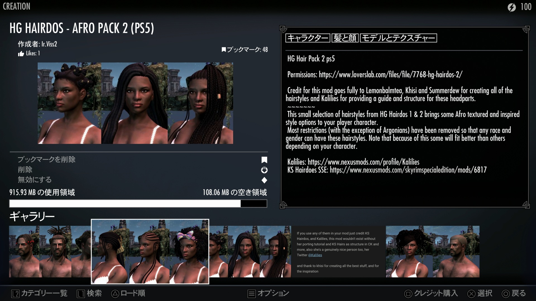Open the gallery credit text thumbnail
The width and height of the screenshot is (536, 301).
point(338,252)
